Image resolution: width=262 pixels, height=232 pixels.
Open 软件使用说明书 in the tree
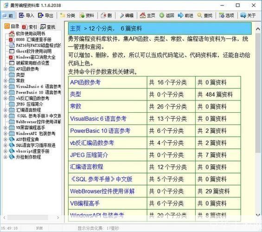click(31, 33)
